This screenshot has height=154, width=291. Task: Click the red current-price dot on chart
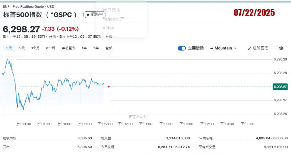tap(109, 87)
